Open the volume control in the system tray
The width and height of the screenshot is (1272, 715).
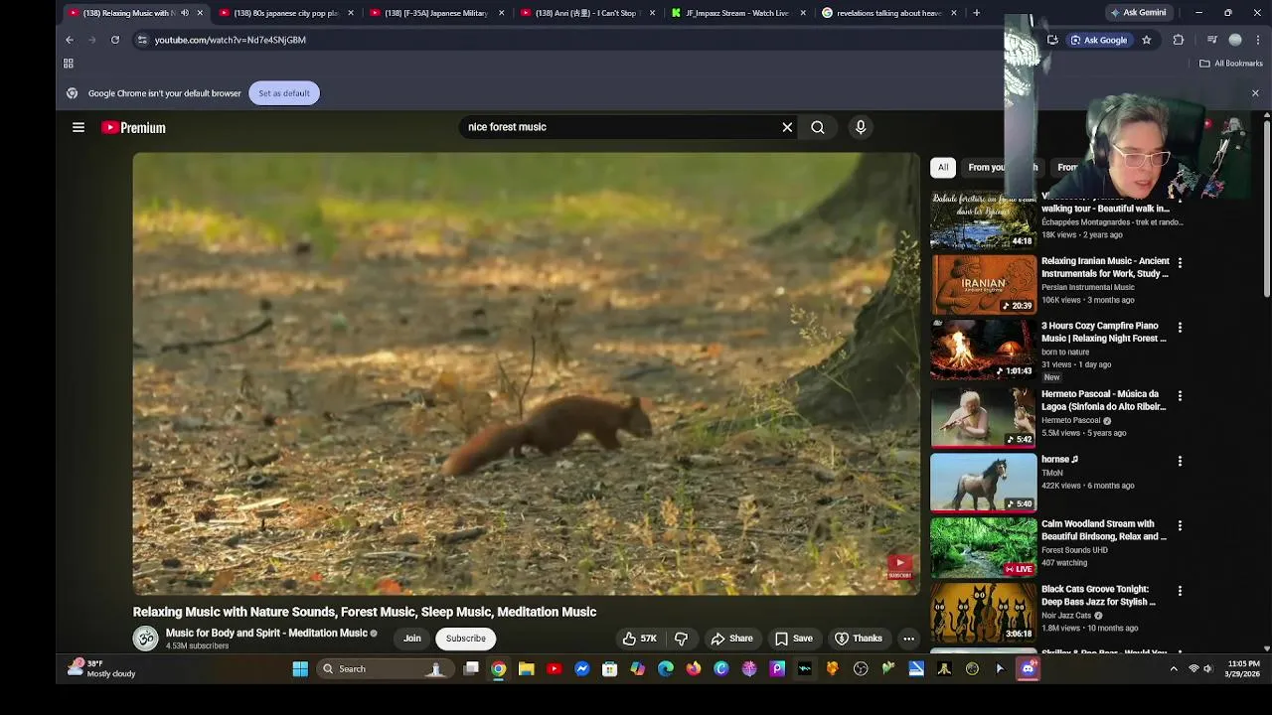tap(1208, 669)
